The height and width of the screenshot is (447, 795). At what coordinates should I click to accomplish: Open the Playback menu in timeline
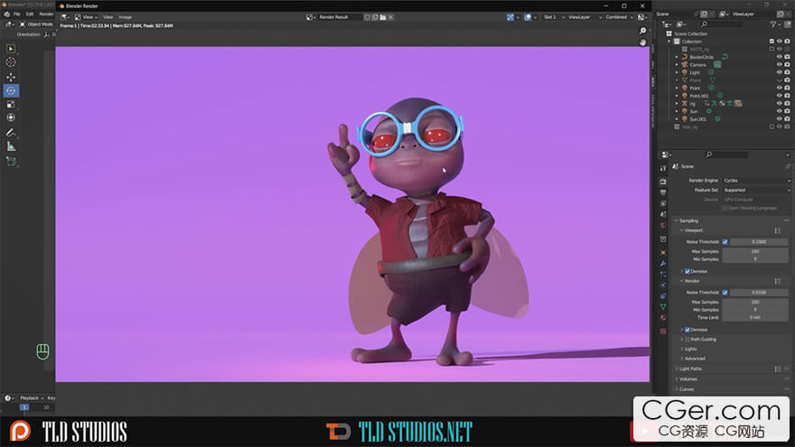pyautogui.click(x=31, y=398)
